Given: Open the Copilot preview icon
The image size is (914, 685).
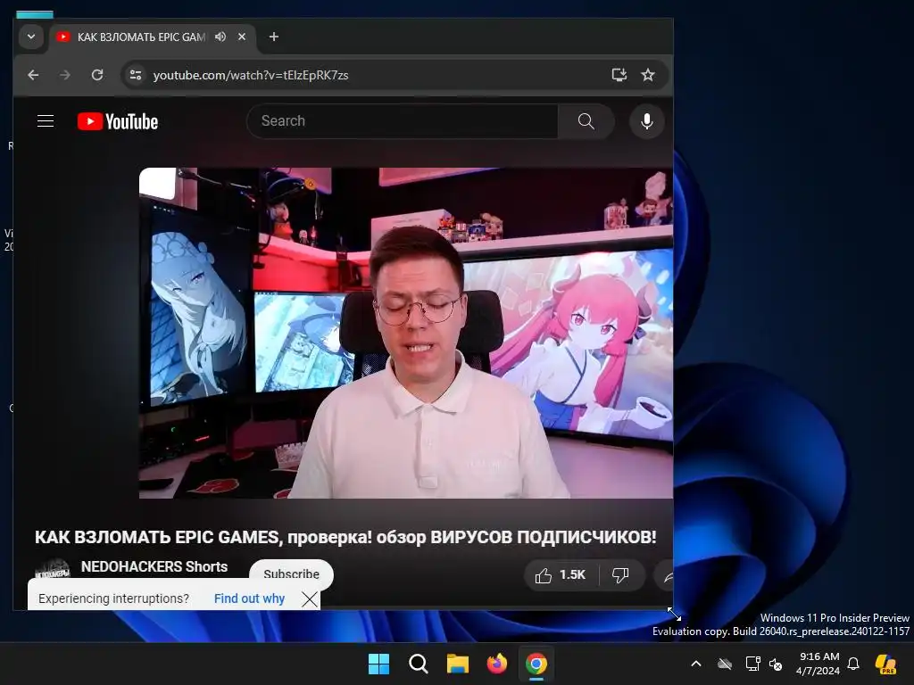Looking at the screenshot, I should coord(886,664).
